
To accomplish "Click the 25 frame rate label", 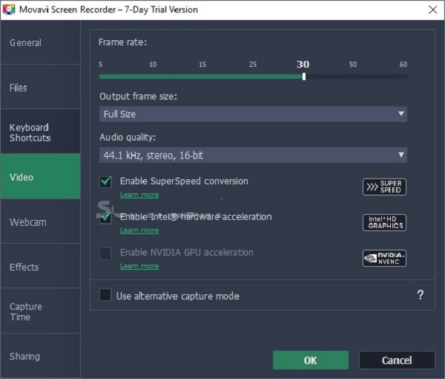I will point(253,64).
